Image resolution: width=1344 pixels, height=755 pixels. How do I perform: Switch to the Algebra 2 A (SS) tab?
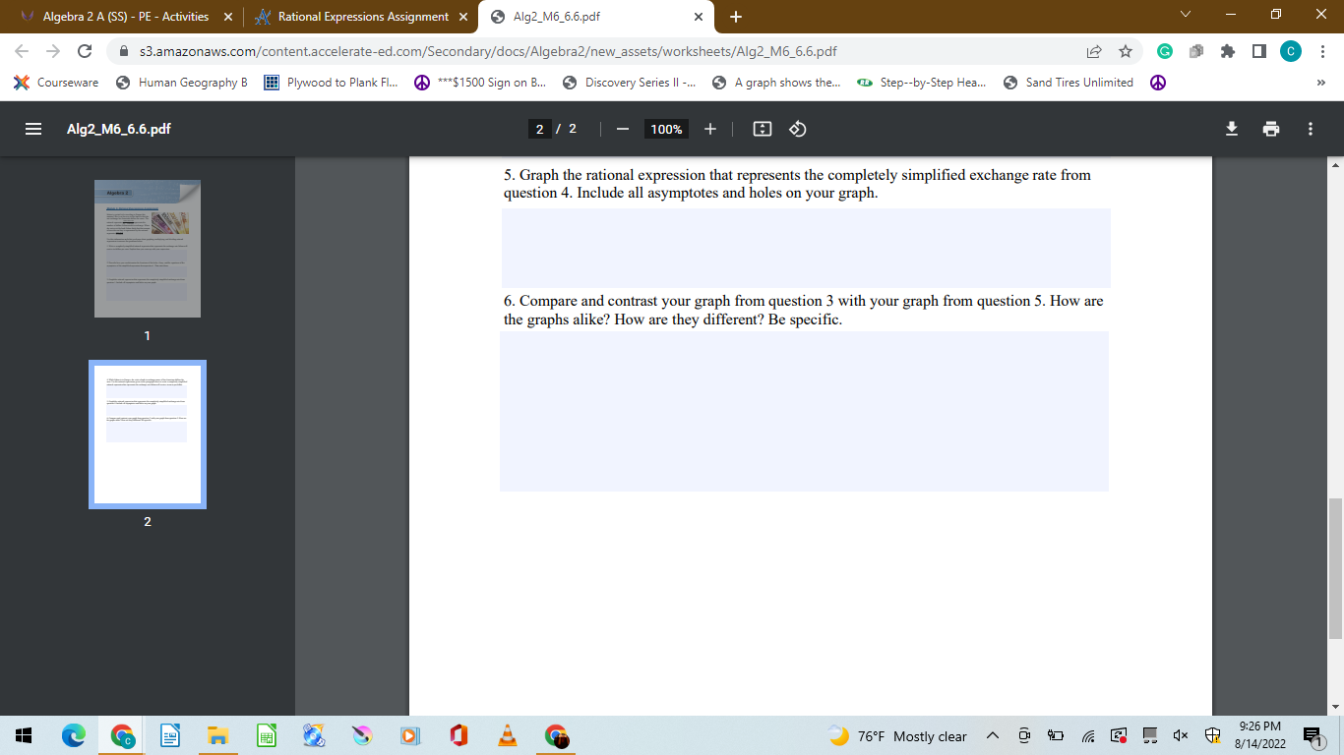(125, 17)
